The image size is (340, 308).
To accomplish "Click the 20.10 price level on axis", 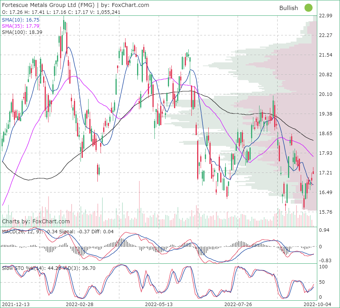I will pos(326,94).
